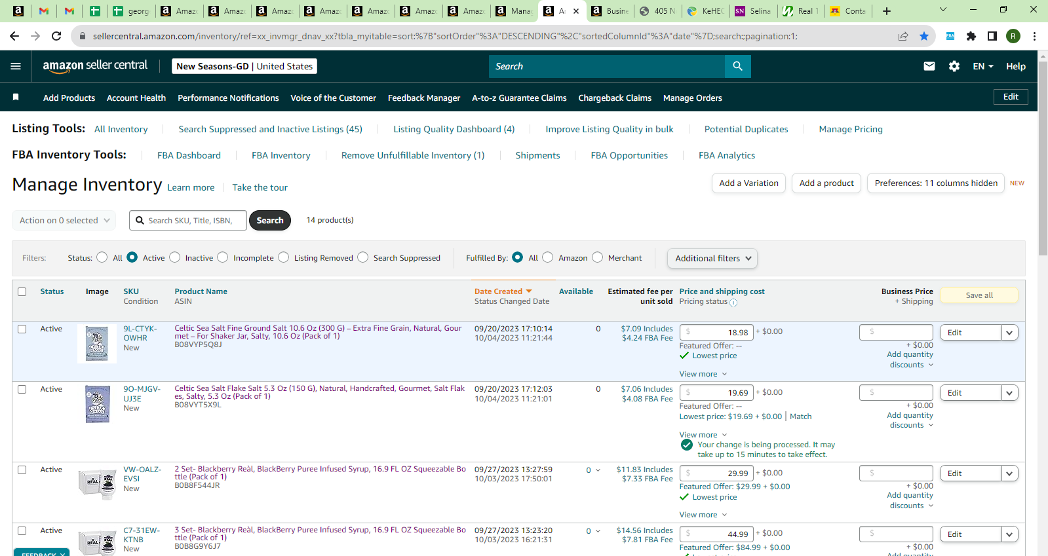Viewport: 1048px width, 556px height.
Task: Switch to the first Gmail browser tab
Action: click(x=44, y=11)
